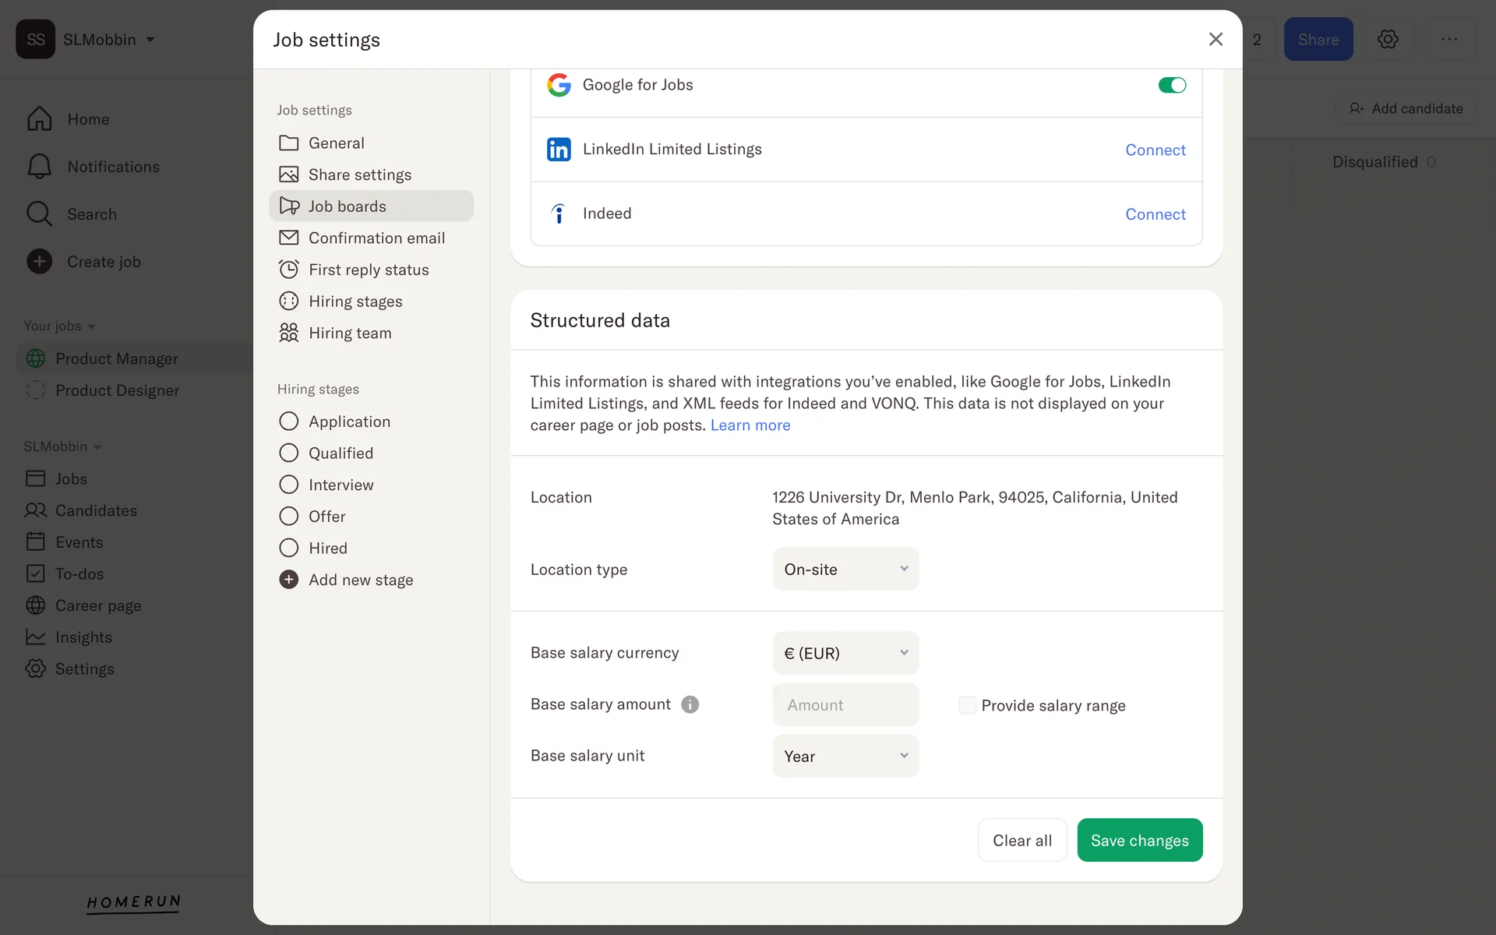
Task: Go to General job settings
Action: [x=336, y=143]
